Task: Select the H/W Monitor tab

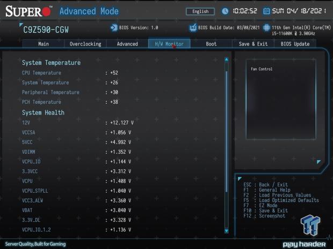Action: point(169,44)
